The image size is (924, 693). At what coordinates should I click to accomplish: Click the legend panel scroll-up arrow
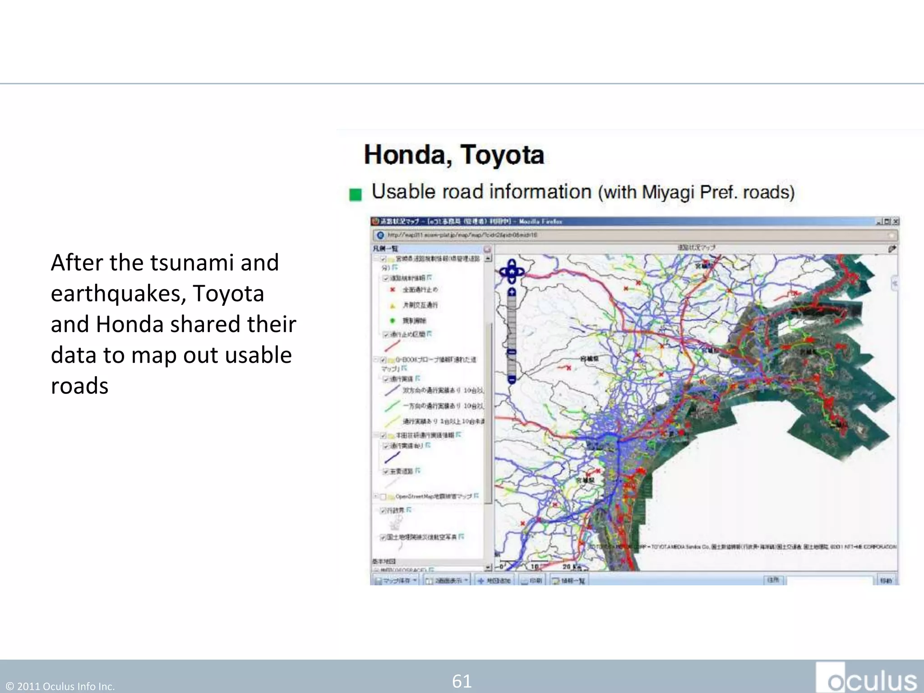(x=488, y=259)
